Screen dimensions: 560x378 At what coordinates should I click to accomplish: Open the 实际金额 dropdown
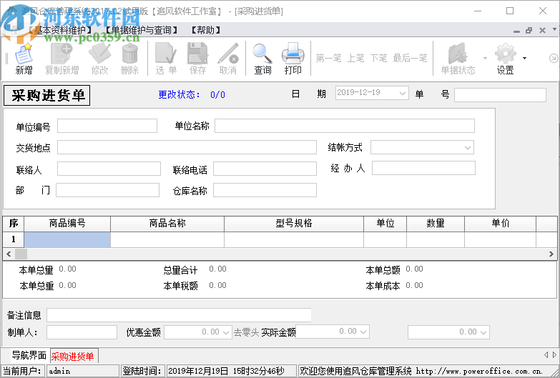[x=363, y=332]
